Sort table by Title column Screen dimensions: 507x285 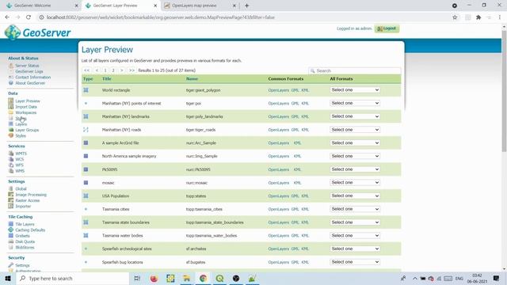[x=107, y=79]
